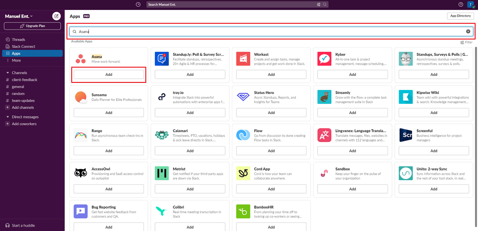Add the Kipwise Wiki app
The image size is (478, 231).
(434, 112)
